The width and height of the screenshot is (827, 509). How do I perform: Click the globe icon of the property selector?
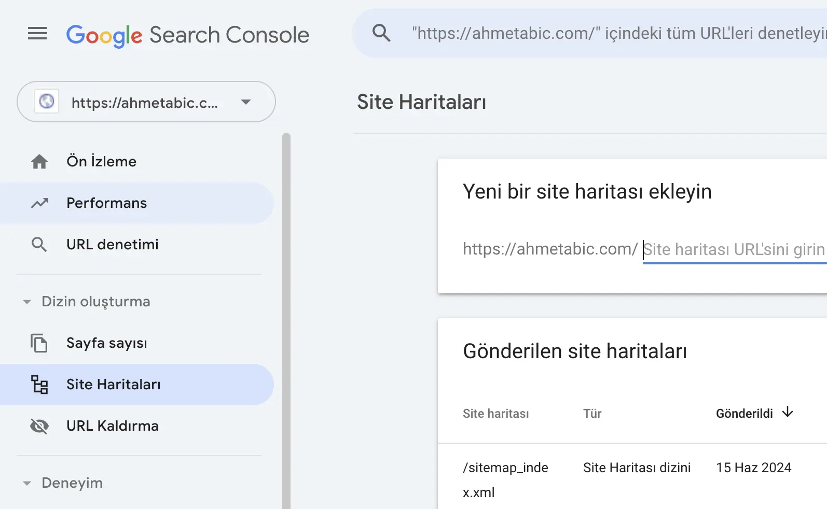coord(47,101)
